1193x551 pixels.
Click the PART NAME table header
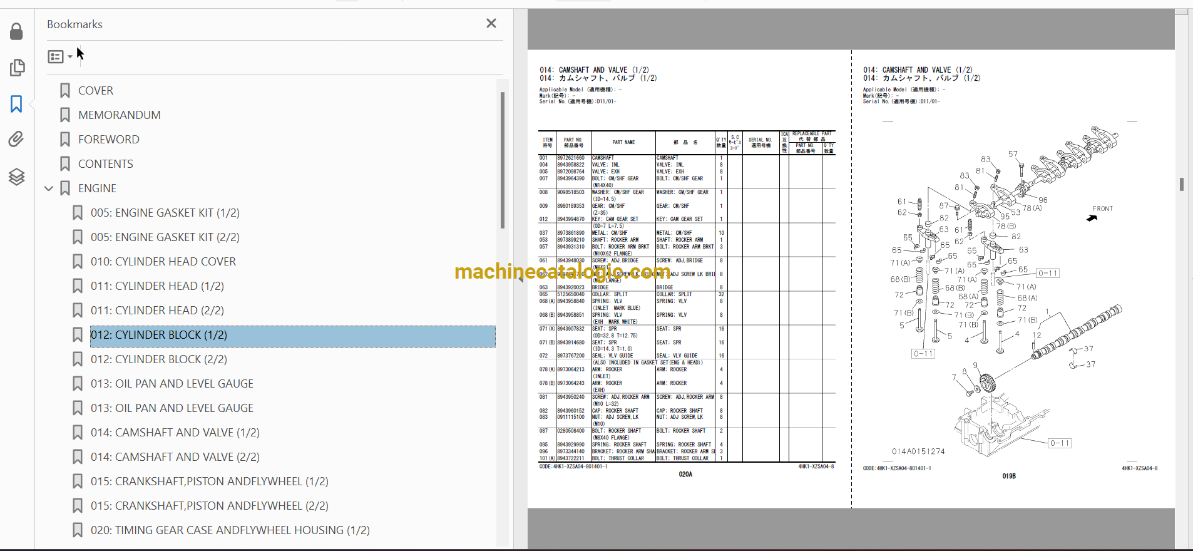tap(623, 142)
